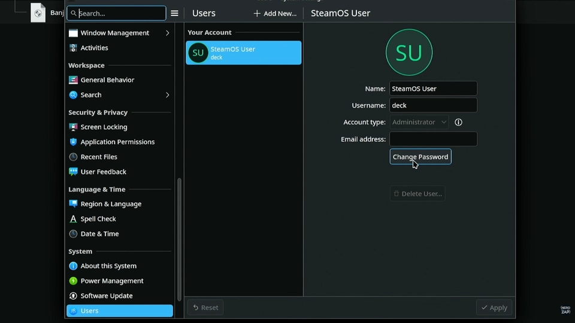Go to About this System

click(x=108, y=266)
